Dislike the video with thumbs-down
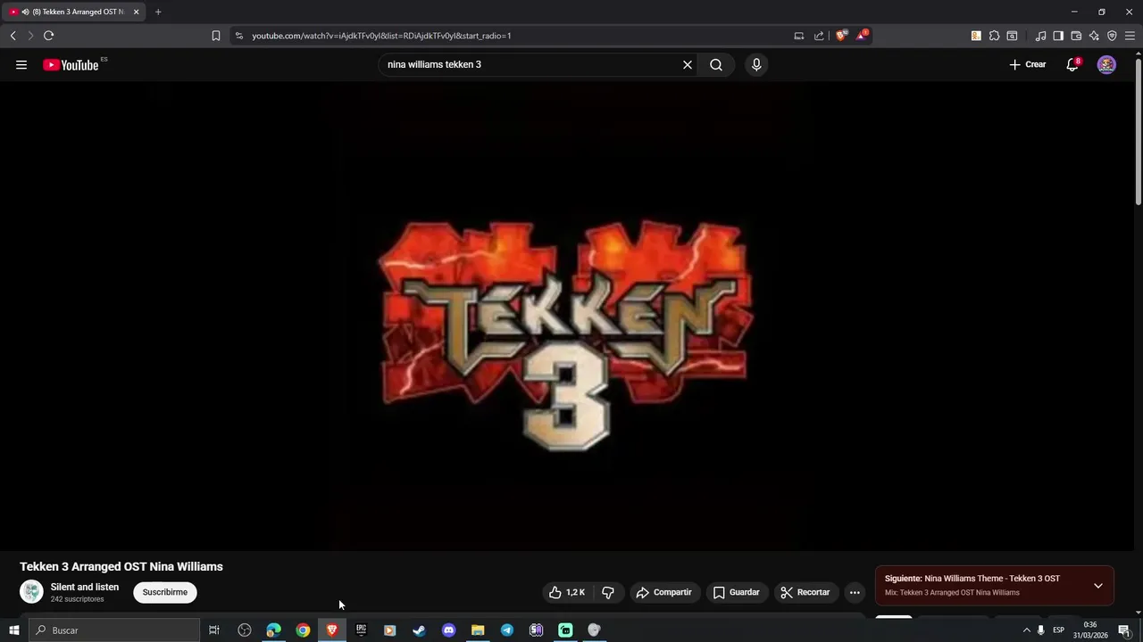1143x642 pixels. (x=608, y=592)
